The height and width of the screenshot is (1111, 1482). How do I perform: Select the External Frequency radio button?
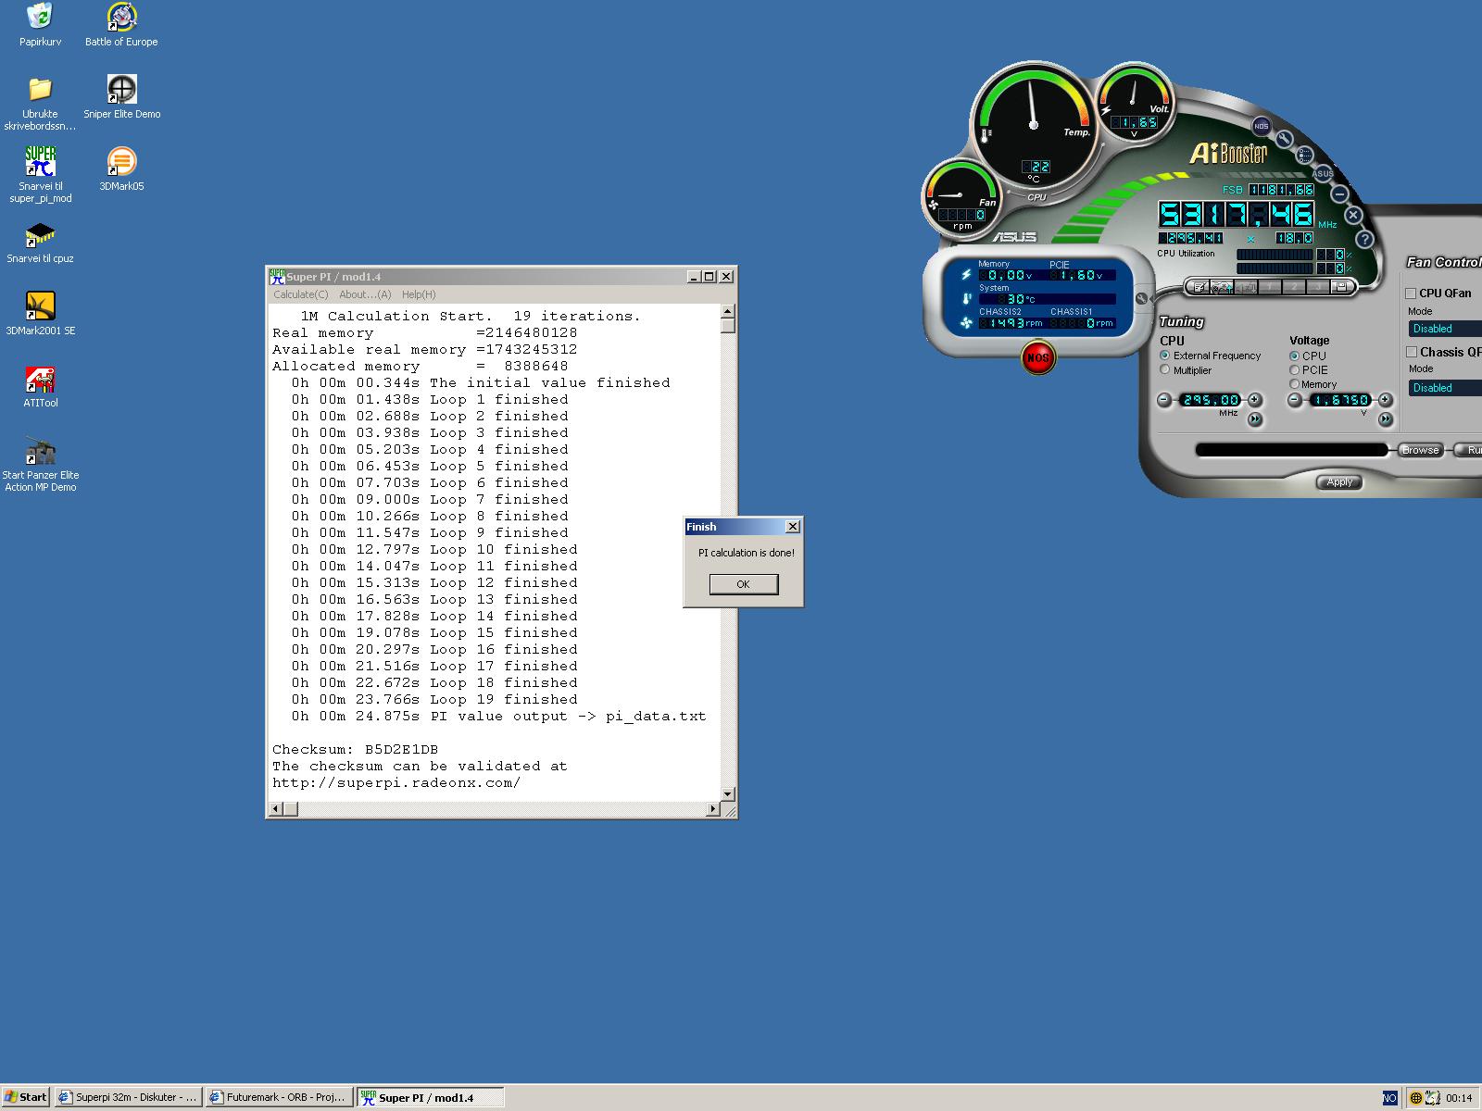coord(1165,356)
